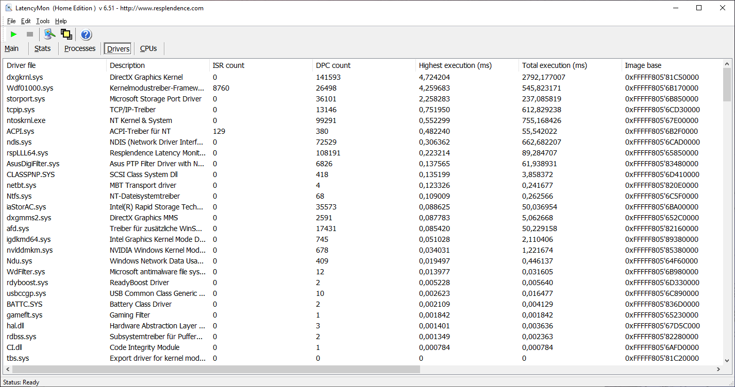
Task: Select the Wdf01000.sys driver row
Action: [363, 88]
